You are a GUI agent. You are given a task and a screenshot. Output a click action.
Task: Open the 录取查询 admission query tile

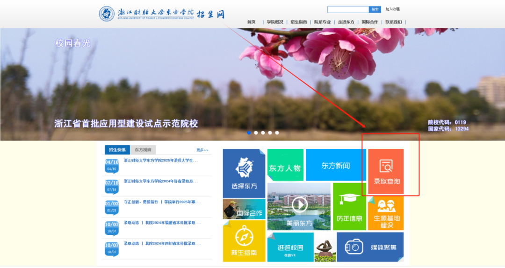[x=386, y=171]
